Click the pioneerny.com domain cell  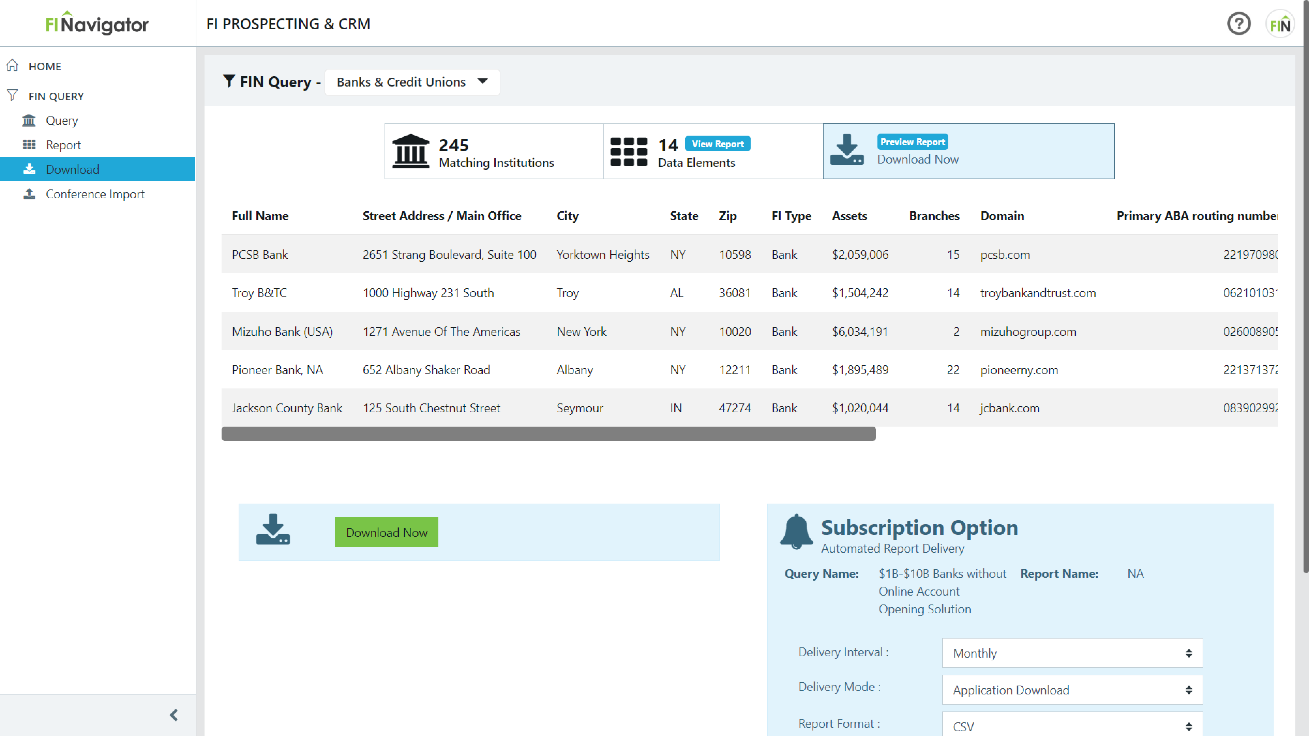click(x=1019, y=370)
